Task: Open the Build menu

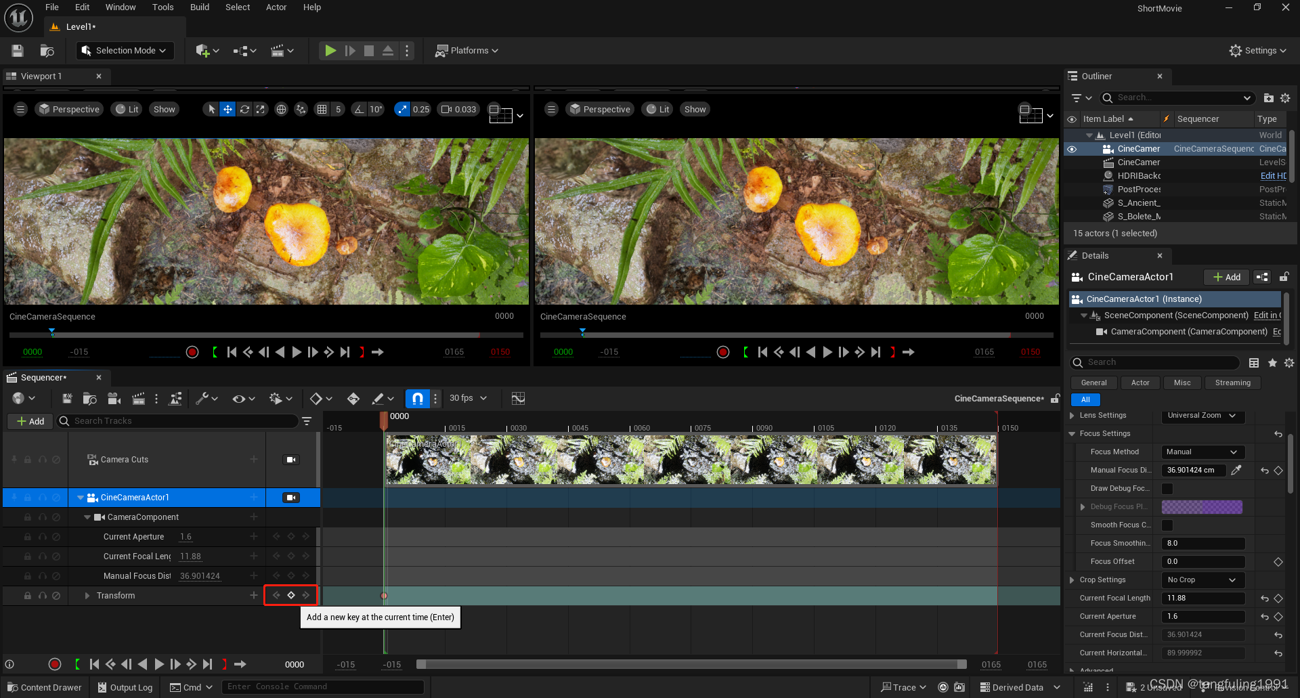Action: [x=200, y=7]
